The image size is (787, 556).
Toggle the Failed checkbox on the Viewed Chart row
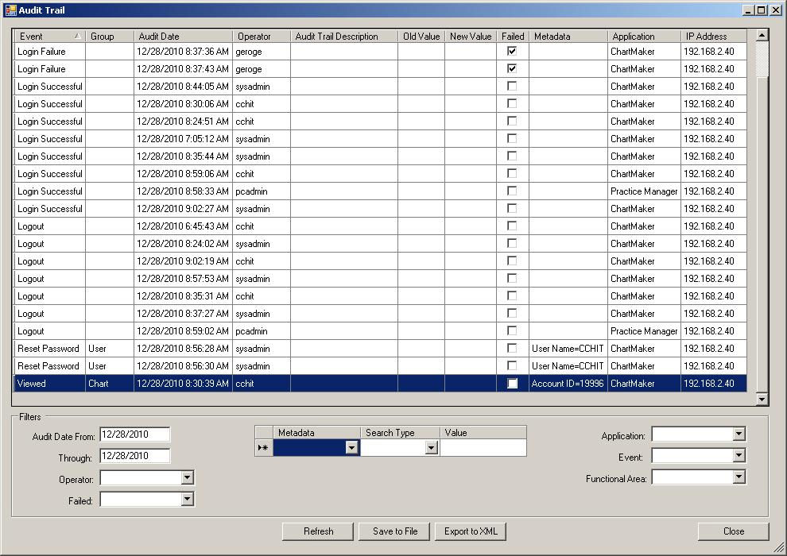(512, 384)
